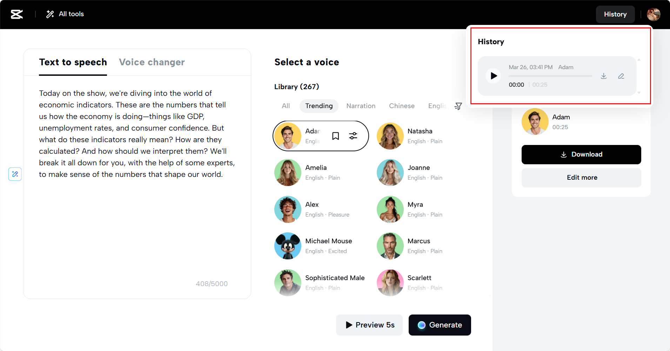
Task: Click the rename pencil icon in the history entry
Action: tap(621, 76)
